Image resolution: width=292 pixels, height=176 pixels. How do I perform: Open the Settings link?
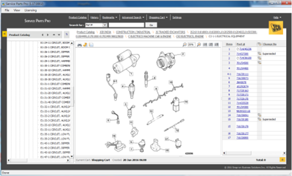click(177, 17)
